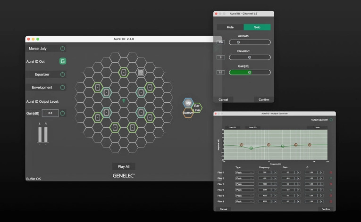Open the Filter 3 Type dropdown
Screen dimensions: 361x222
tap(245, 184)
